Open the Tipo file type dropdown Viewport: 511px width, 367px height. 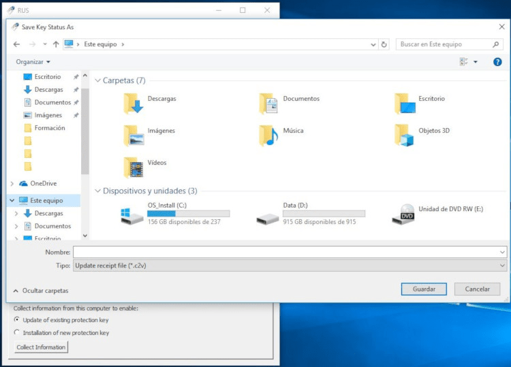tap(290, 266)
